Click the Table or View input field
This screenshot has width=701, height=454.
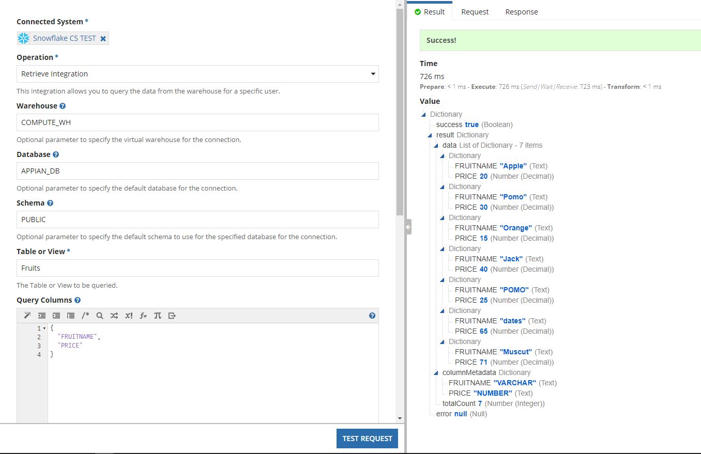coord(197,268)
